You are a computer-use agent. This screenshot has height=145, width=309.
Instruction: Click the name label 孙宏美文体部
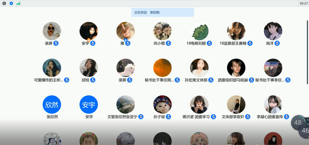coord(196,80)
